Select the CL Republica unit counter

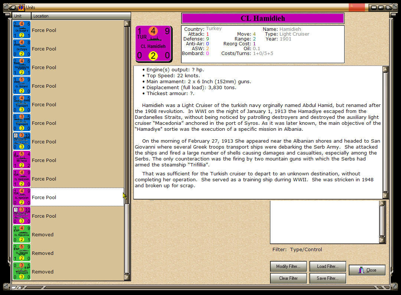22,234
